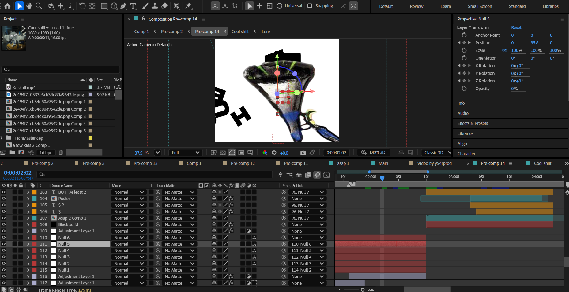Click the Project panel search field

coord(61,70)
